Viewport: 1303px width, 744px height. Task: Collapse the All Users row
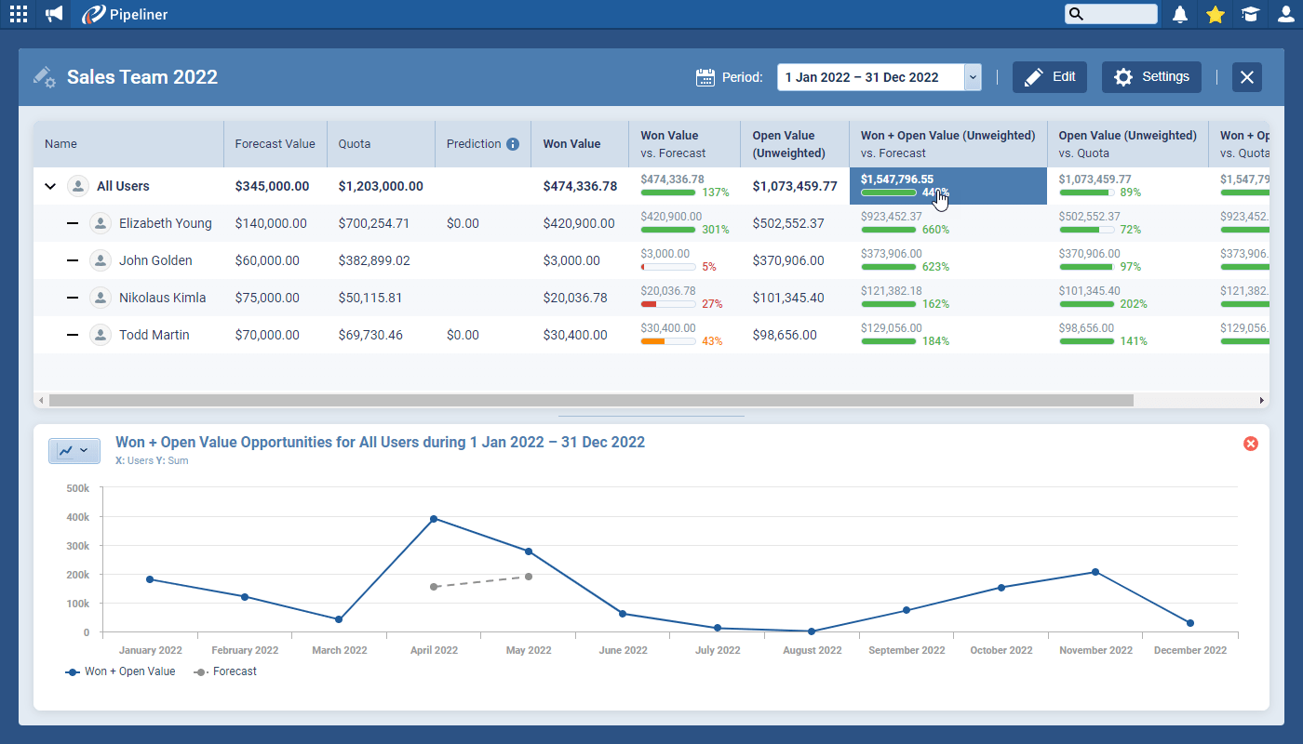[50, 186]
